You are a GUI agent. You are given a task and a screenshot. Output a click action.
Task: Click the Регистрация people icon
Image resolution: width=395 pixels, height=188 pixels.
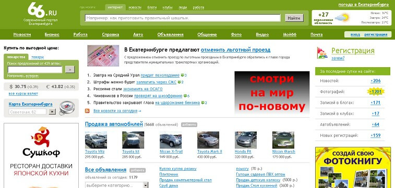[x=322, y=53]
